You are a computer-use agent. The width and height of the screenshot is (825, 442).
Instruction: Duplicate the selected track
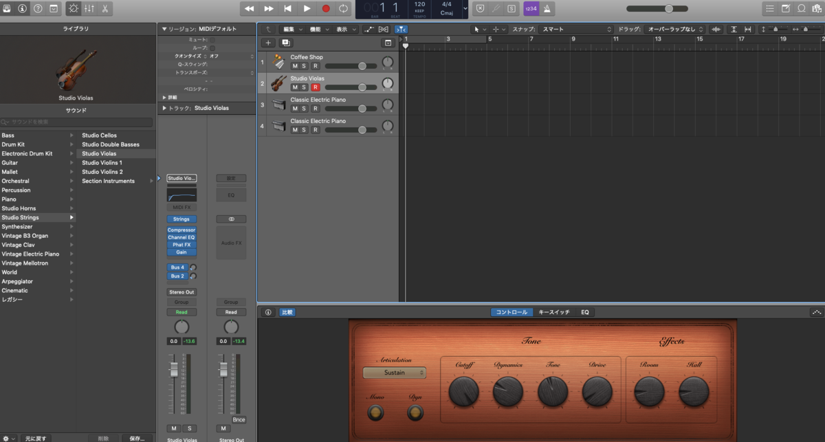(x=286, y=43)
